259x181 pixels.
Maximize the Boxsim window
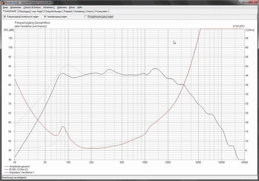(x=247, y=2)
